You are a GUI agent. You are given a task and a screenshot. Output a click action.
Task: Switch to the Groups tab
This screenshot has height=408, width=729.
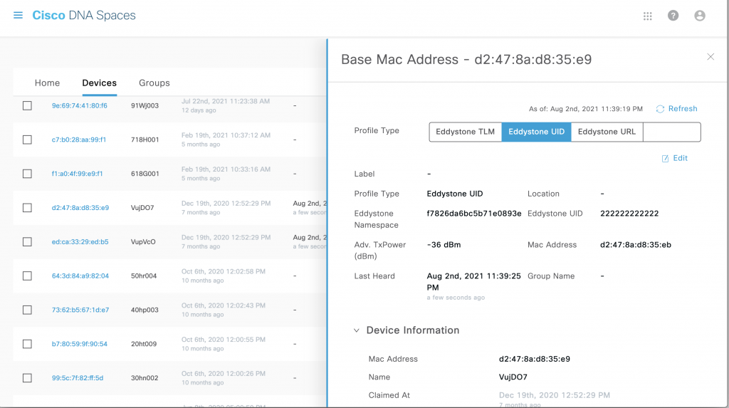click(154, 83)
